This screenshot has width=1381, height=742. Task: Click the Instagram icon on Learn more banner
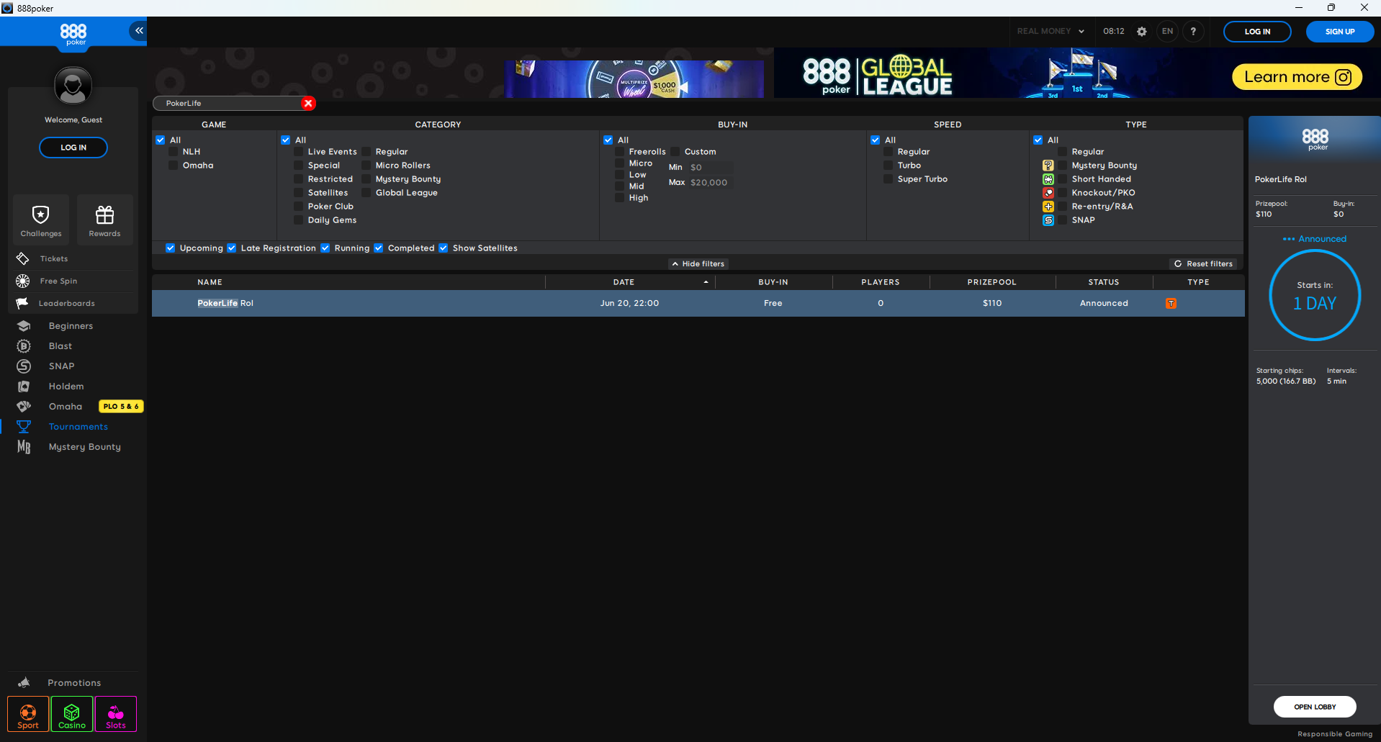(x=1344, y=77)
